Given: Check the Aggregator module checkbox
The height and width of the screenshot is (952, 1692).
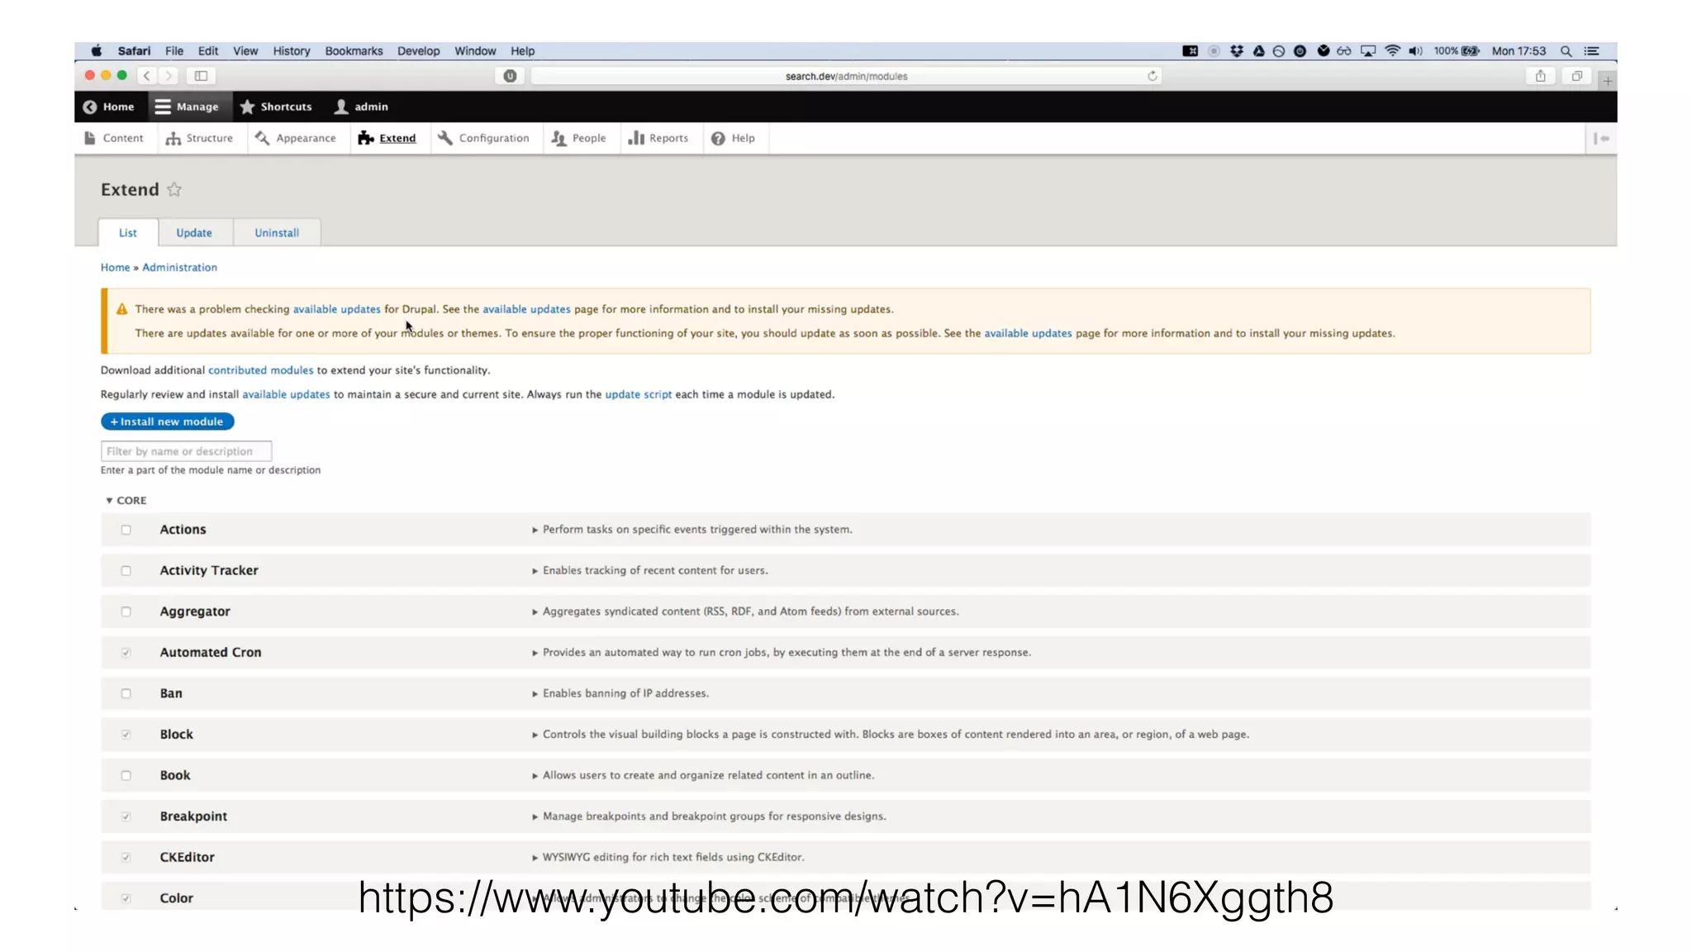Looking at the screenshot, I should (x=126, y=612).
